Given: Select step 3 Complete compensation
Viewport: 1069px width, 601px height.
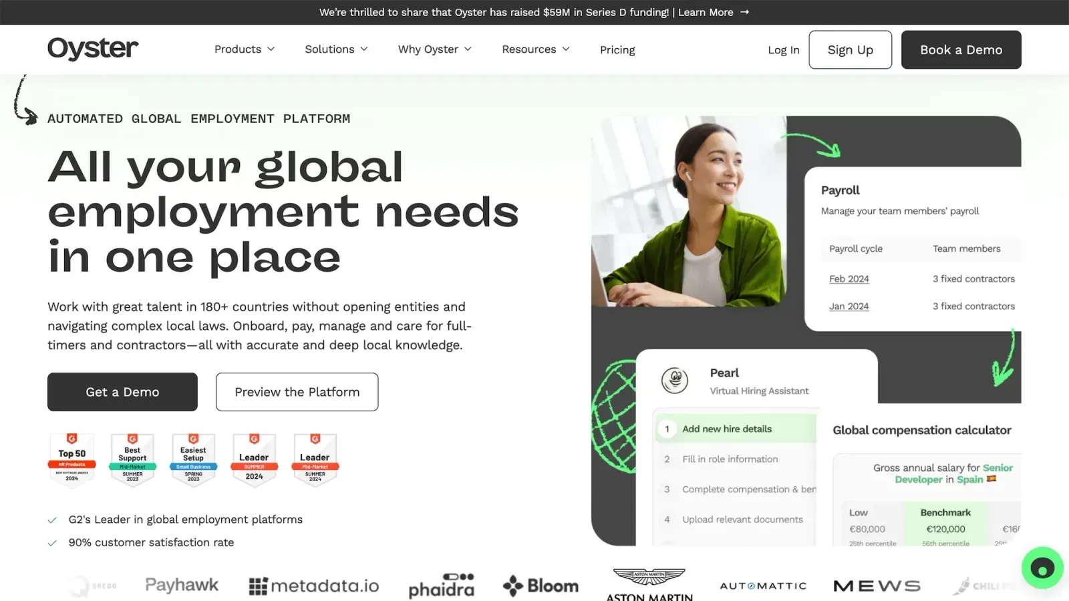Looking at the screenshot, I should (736, 489).
